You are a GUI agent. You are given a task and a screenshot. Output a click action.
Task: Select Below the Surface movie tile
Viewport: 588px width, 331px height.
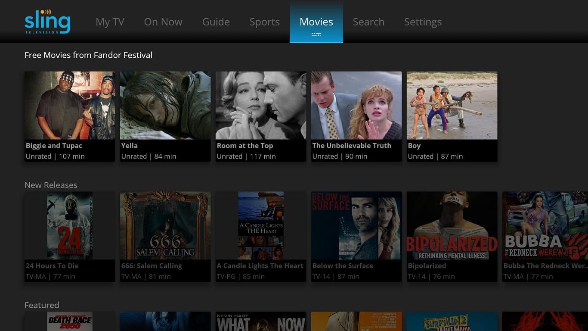coord(356,237)
